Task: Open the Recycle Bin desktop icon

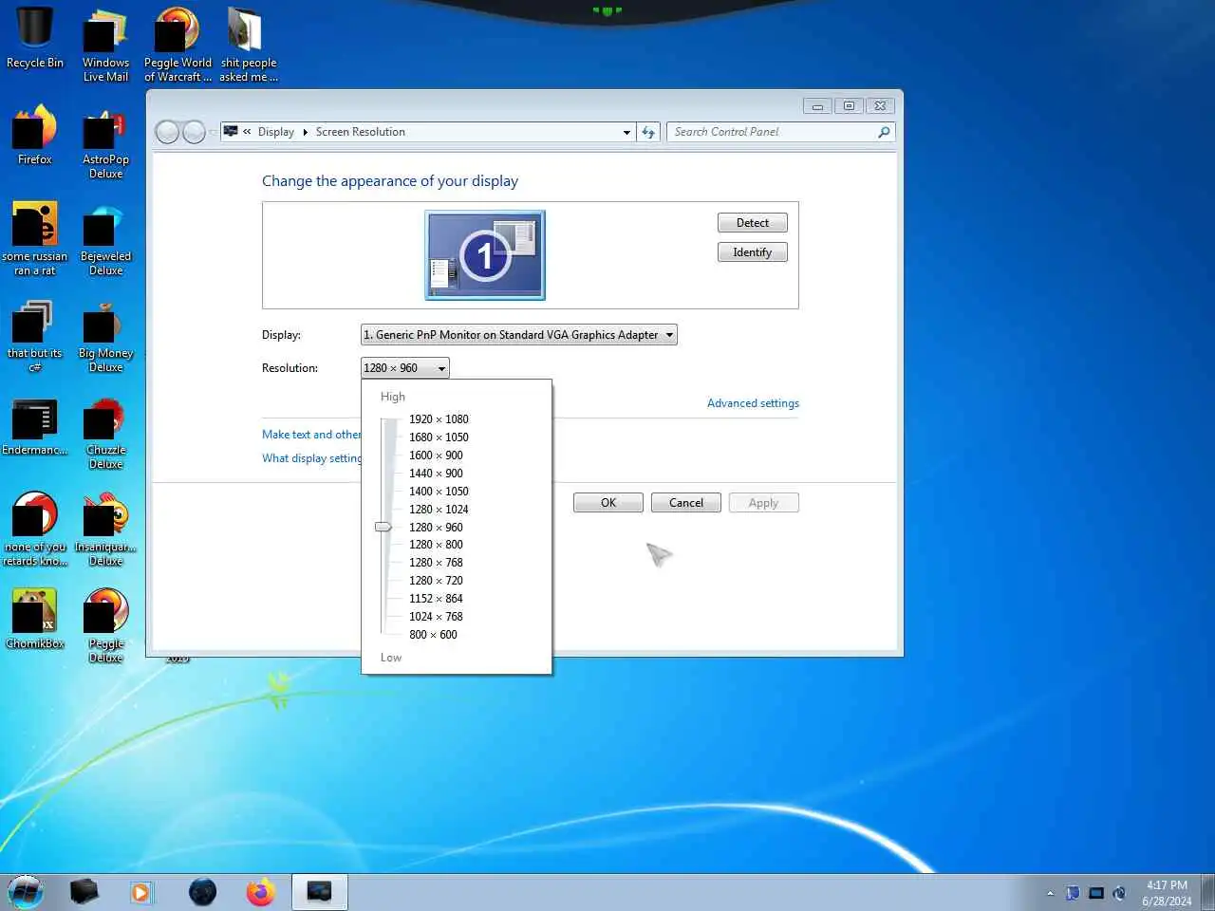Action: point(34,38)
